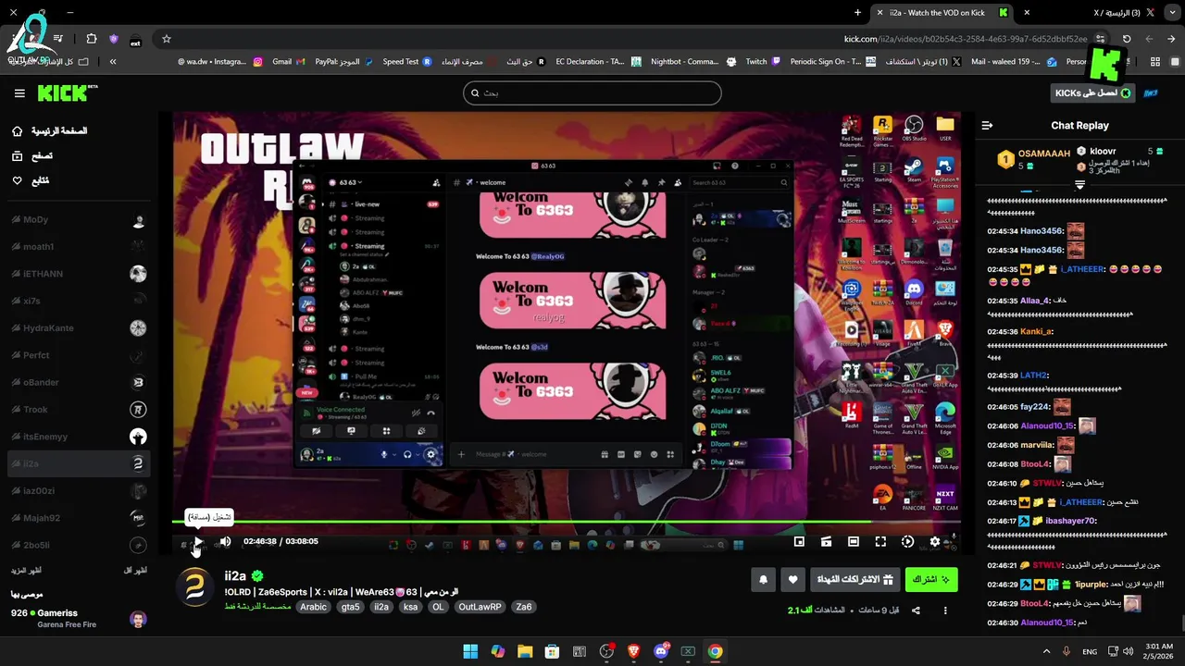Select Majah92 in the followed list
The height and width of the screenshot is (666, 1185).
[x=79, y=518]
